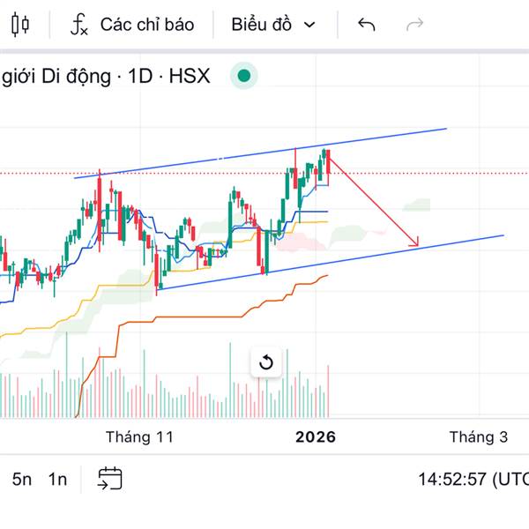
Task: Redo the last undone action
Action: point(414,25)
